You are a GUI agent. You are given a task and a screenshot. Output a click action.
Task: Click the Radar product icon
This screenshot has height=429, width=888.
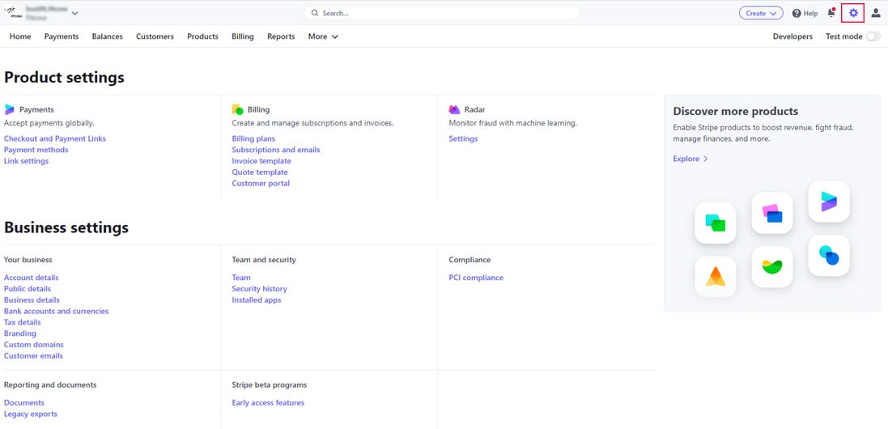(454, 109)
